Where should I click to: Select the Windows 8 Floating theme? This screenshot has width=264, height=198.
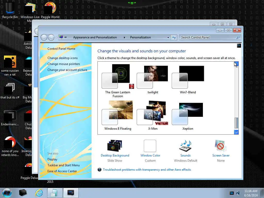(118, 115)
